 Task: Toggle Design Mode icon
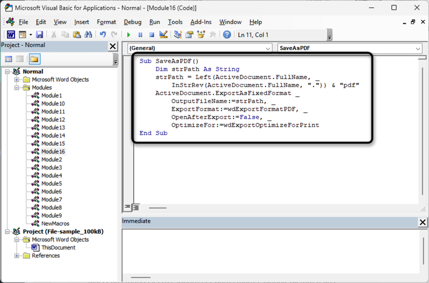[163, 35]
